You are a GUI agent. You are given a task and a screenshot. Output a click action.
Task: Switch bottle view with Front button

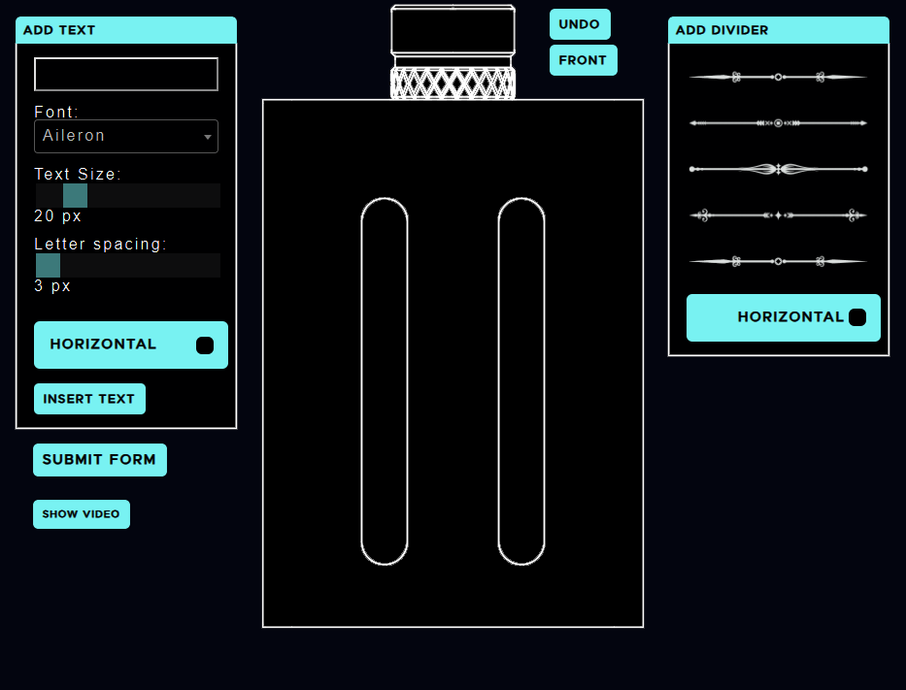(x=583, y=60)
